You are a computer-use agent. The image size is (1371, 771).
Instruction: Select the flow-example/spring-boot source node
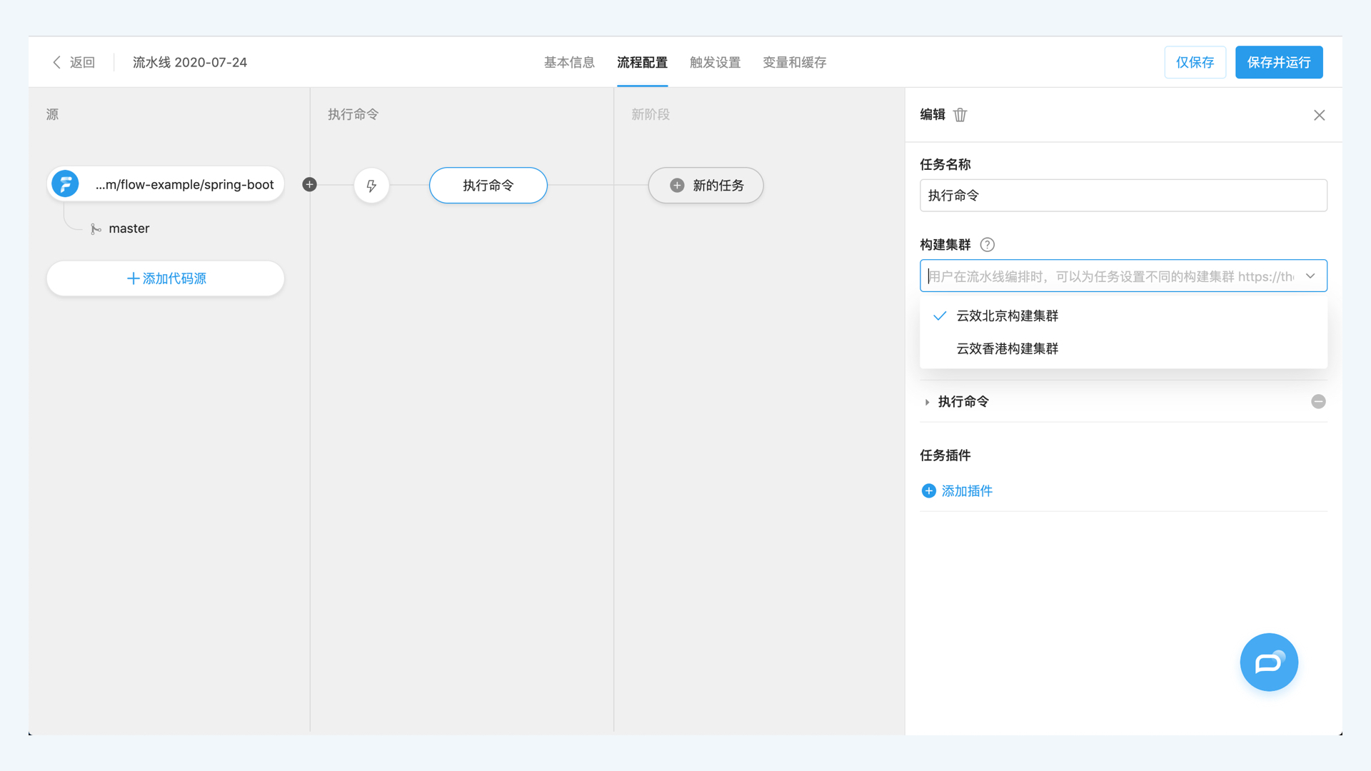165,184
